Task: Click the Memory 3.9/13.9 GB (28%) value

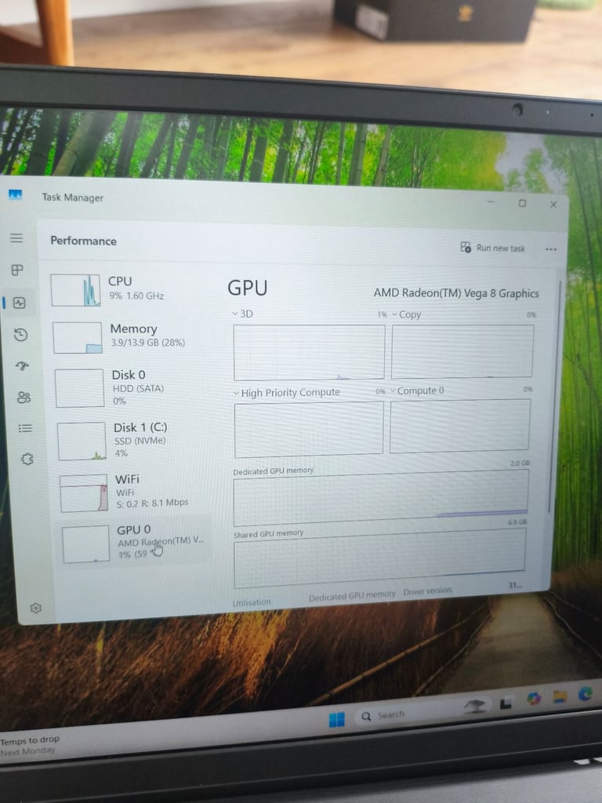Action: 148,343
